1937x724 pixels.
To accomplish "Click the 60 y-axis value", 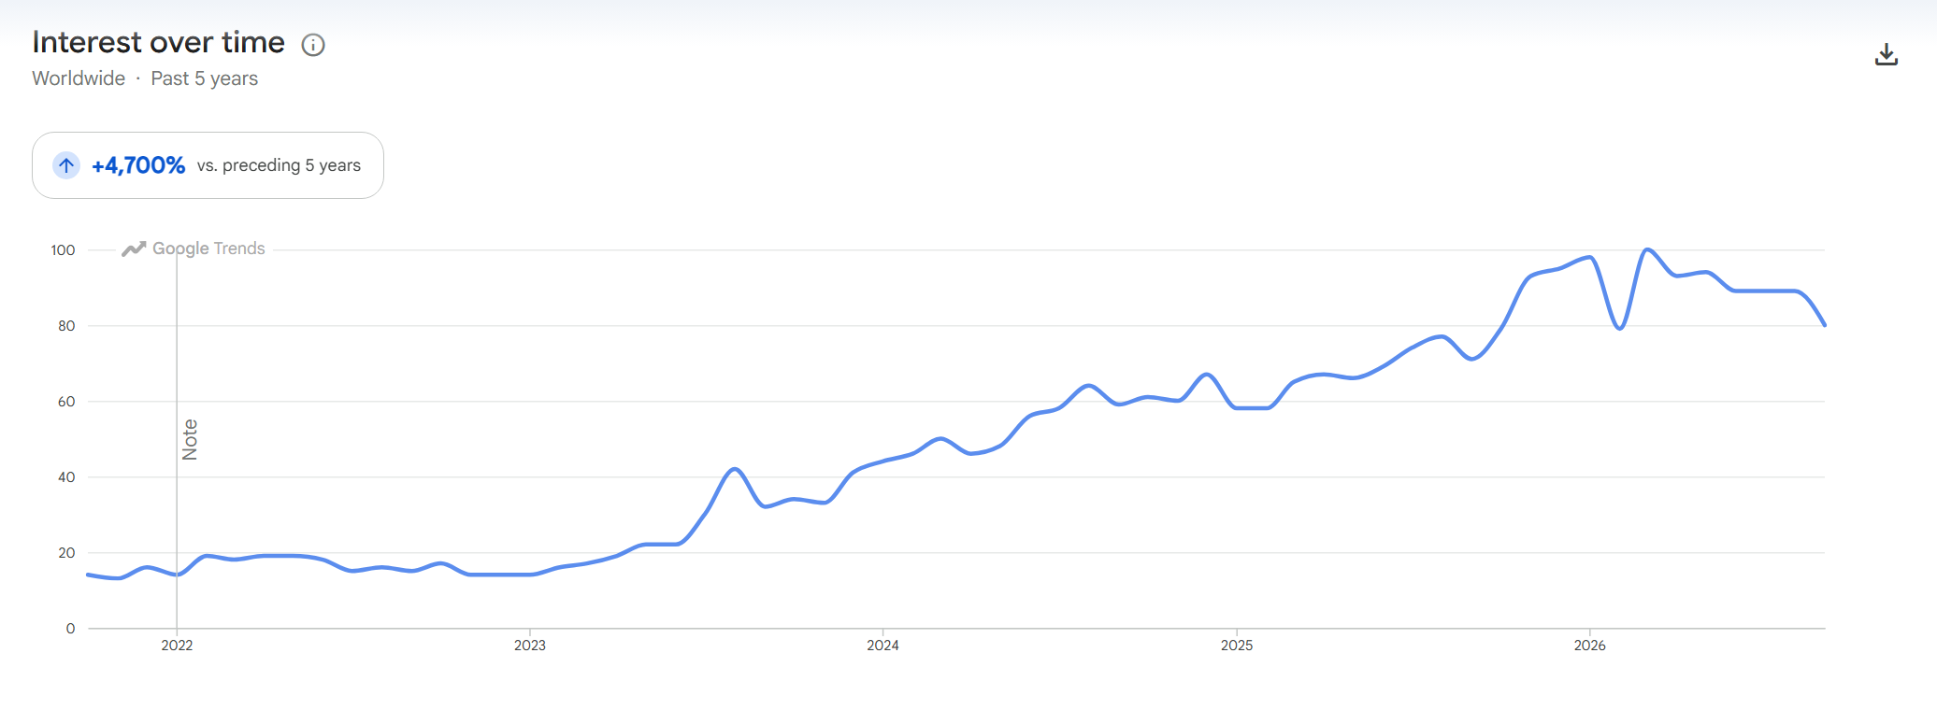I will [66, 402].
